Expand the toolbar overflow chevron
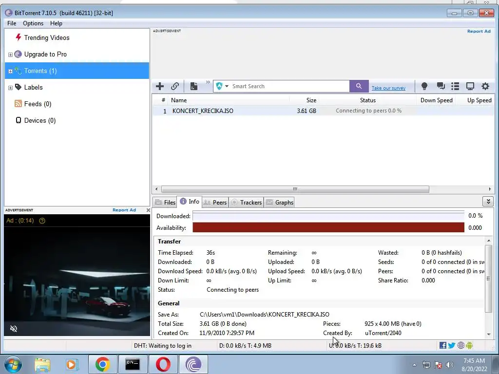Viewport: 499px width, 374px height. coord(208,82)
